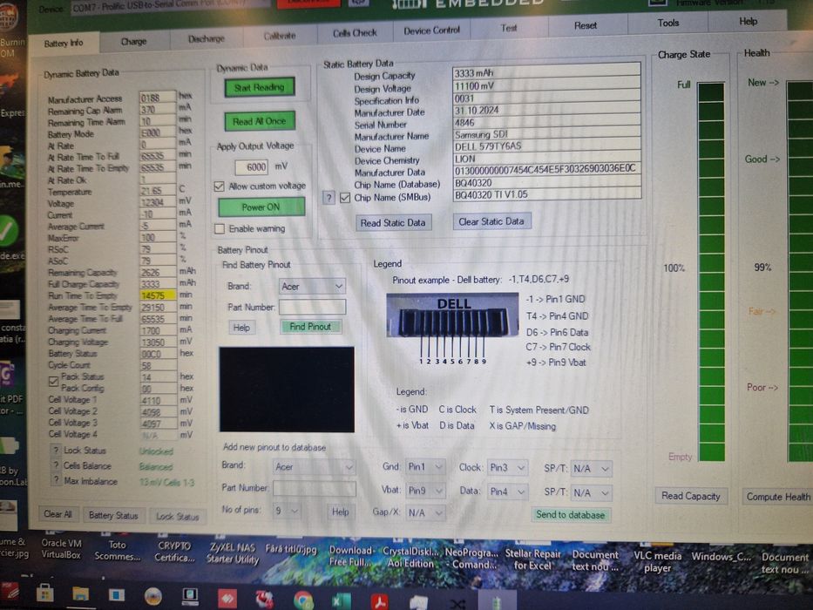Toggle the Pack Status checkbox
This screenshot has width=813, height=610.
(x=53, y=382)
